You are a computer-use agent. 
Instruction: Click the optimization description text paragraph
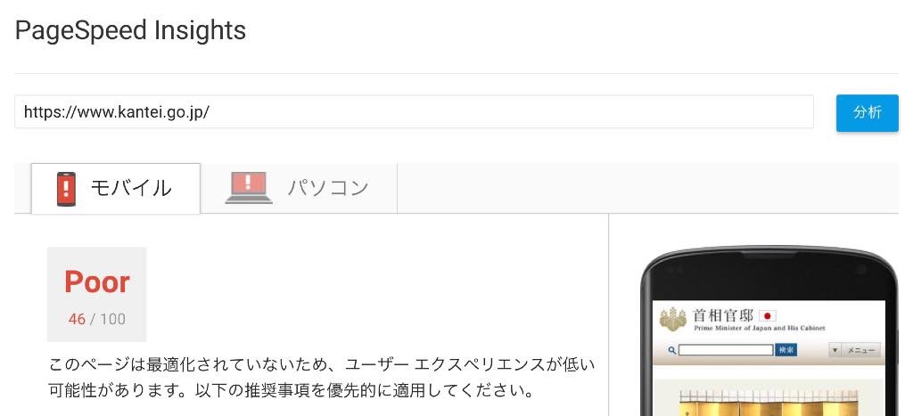(321, 377)
